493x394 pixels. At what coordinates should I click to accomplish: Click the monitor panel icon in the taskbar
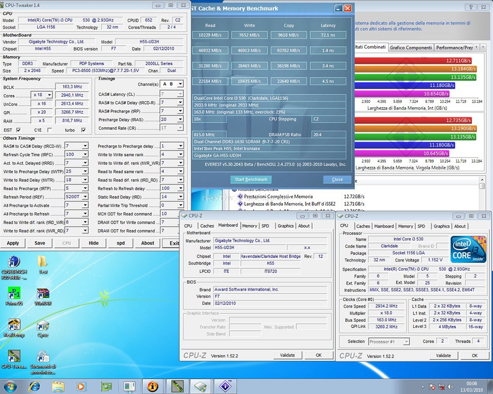tap(129, 386)
